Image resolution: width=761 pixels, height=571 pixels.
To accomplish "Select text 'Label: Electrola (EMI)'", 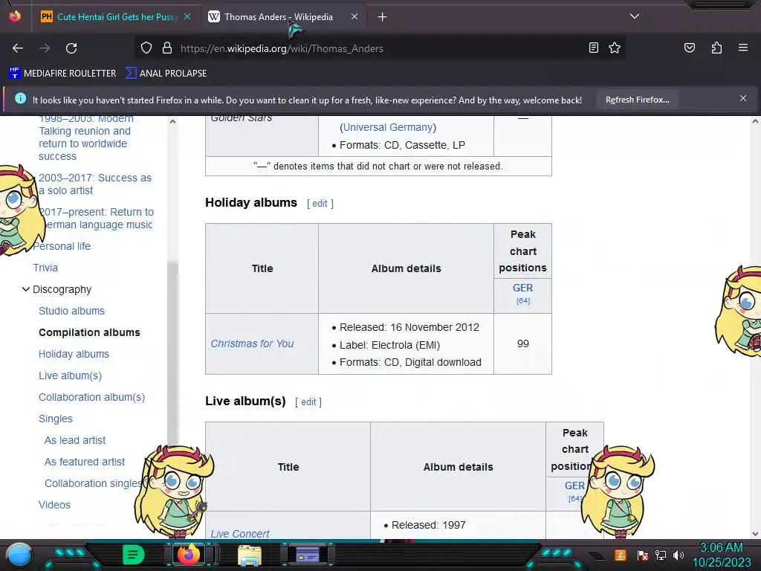I will pos(389,345).
